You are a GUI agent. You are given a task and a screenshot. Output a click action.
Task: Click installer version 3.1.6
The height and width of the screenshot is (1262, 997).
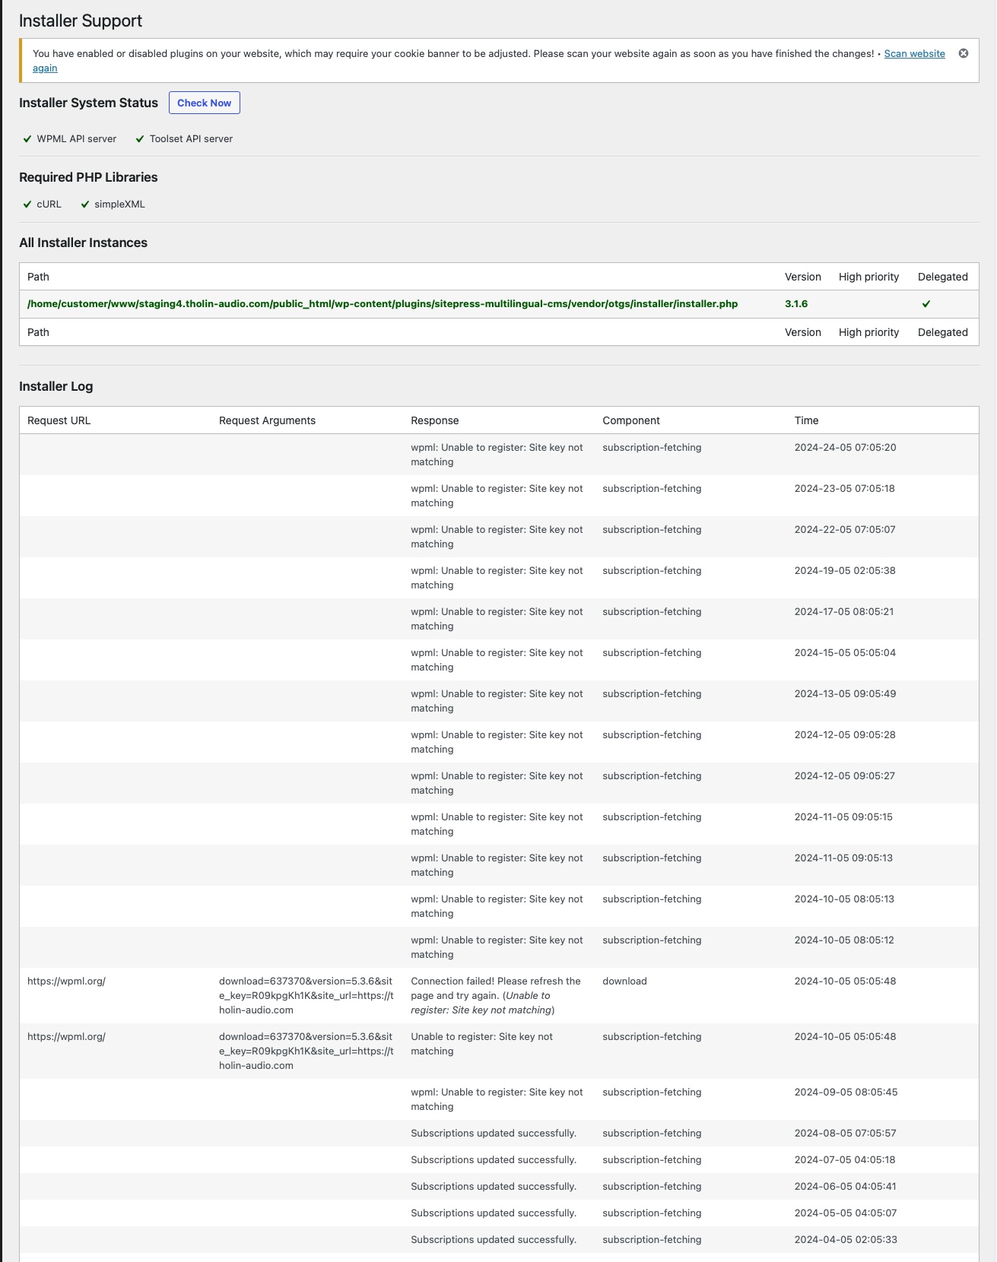796,304
